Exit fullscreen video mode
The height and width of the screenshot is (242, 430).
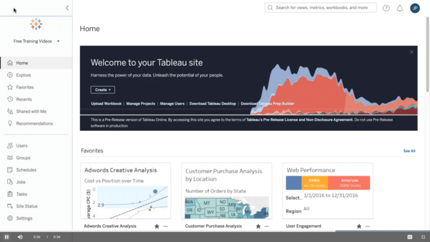[423, 237]
